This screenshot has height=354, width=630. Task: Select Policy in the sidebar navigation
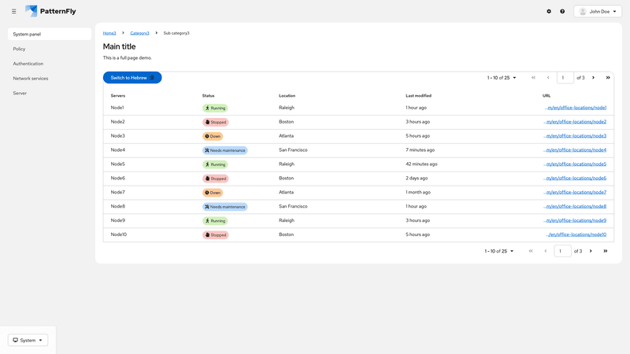pyautogui.click(x=20, y=49)
